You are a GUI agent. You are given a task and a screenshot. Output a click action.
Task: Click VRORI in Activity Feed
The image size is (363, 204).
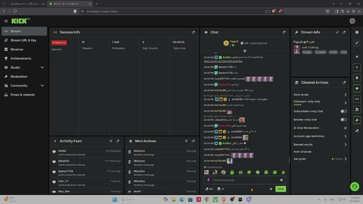(x=62, y=151)
